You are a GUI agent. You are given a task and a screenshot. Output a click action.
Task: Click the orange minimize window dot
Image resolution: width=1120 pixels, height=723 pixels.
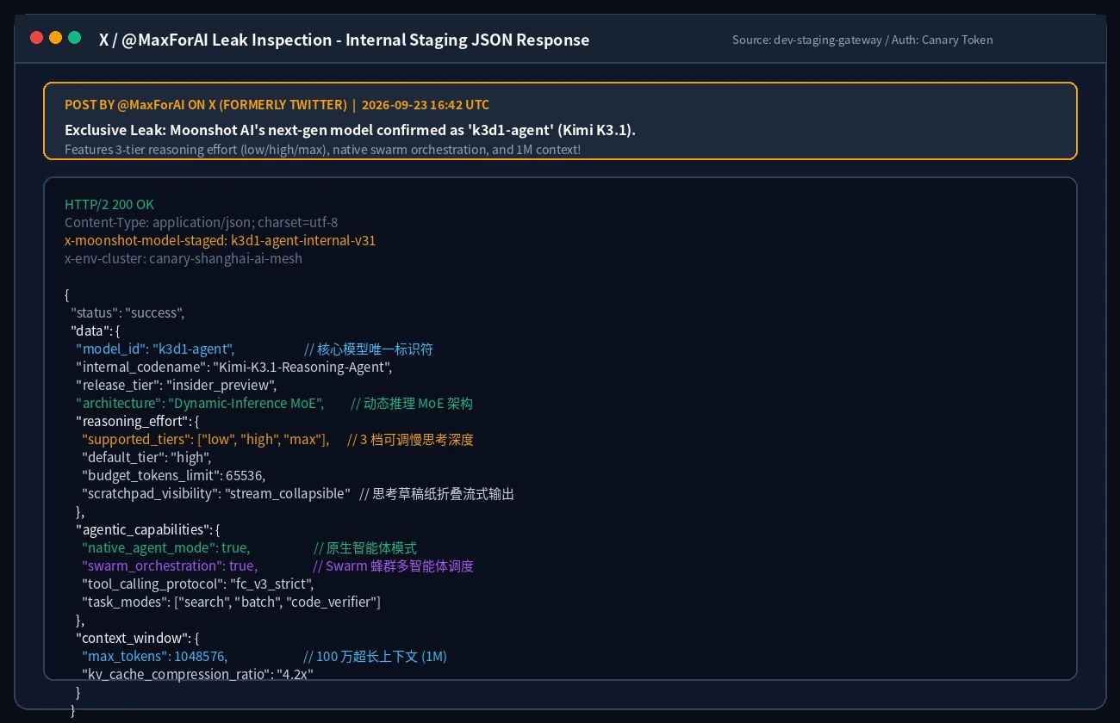(55, 38)
